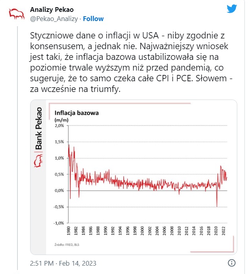The image size is (248, 274).
Task: Click the 1980 x-axis year label
Action: 69,230
